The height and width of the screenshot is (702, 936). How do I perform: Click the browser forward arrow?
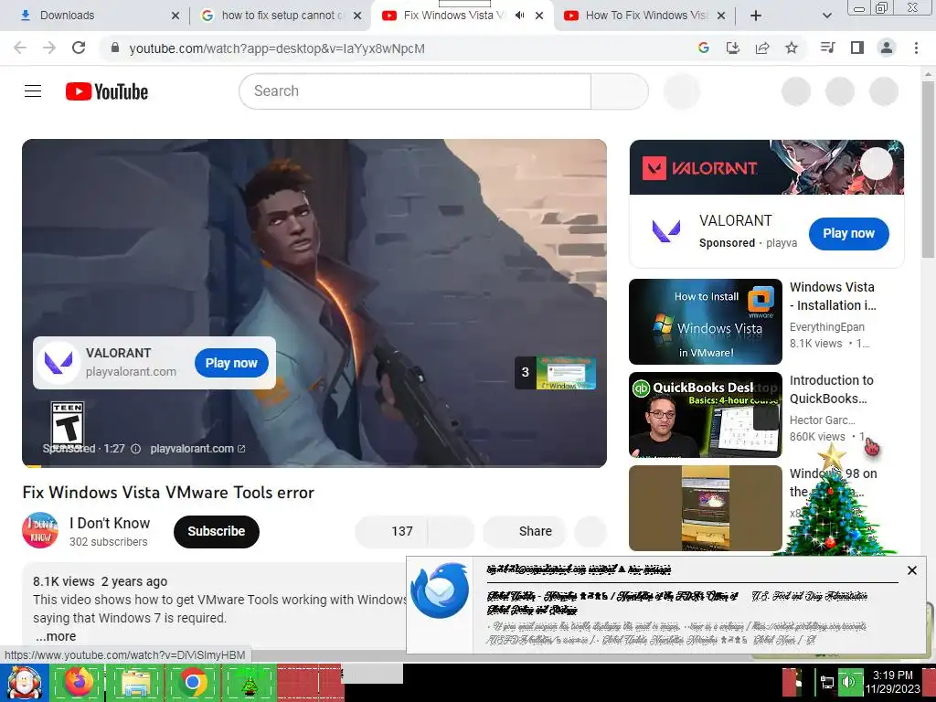pos(49,48)
